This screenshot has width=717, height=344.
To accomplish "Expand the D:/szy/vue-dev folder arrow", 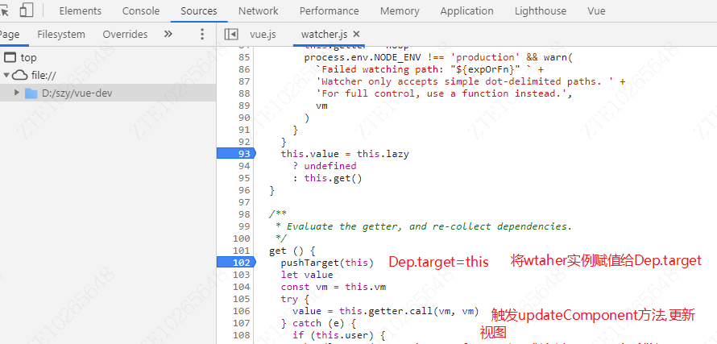I will coord(17,93).
